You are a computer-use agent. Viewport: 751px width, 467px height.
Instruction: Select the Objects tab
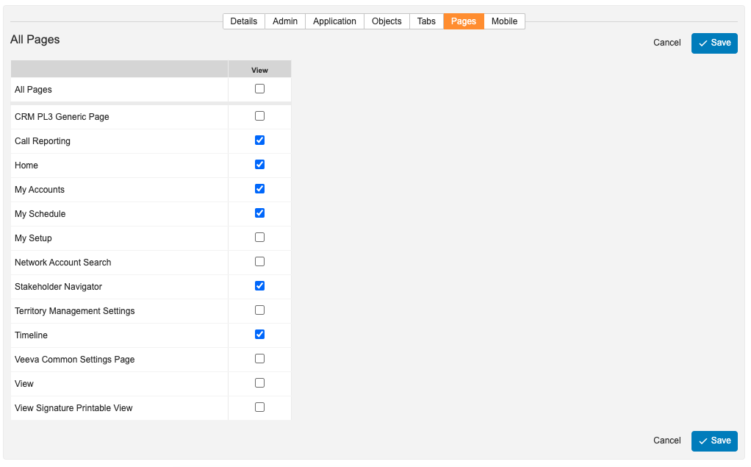point(387,21)
